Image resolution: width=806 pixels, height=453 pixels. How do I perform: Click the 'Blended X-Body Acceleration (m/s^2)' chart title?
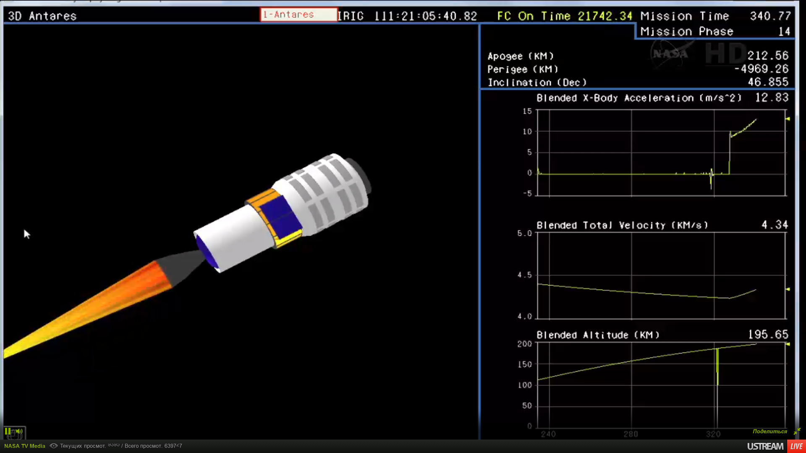click(x=639, y=98)
